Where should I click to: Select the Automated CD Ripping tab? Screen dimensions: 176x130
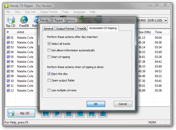(103, 28)
